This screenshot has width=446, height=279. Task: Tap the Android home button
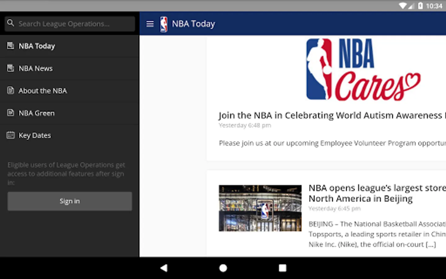[223, 268]
